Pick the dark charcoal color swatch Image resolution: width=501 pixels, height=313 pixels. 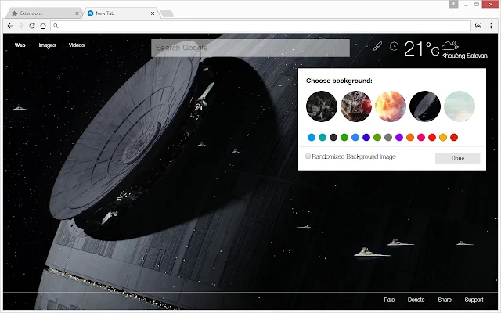(x=333, y=138)
